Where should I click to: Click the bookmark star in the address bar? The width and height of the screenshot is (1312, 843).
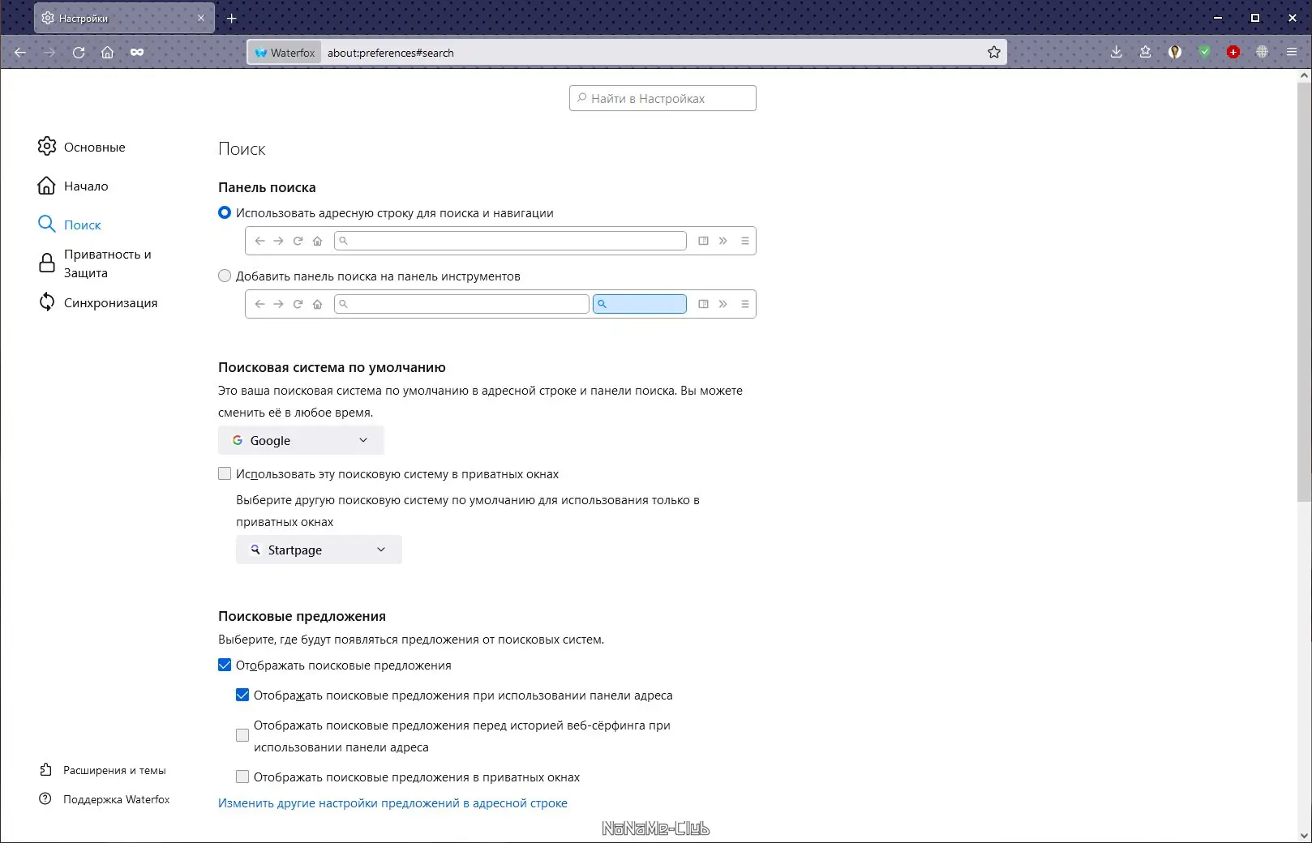click(x=994, y=52)
